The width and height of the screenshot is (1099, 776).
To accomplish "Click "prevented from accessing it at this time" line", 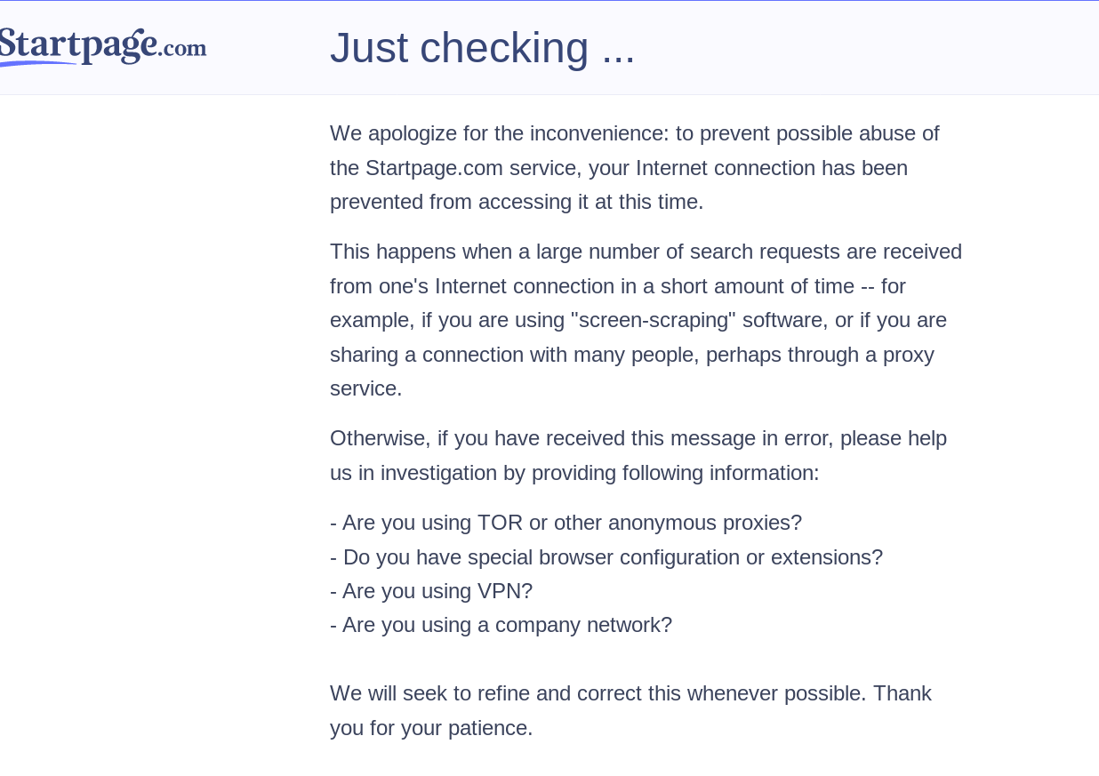I will (516, 202).
